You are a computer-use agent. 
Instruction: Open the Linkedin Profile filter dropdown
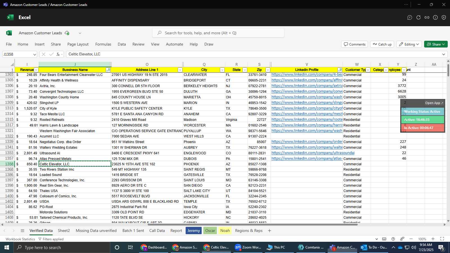coord(340,70)
